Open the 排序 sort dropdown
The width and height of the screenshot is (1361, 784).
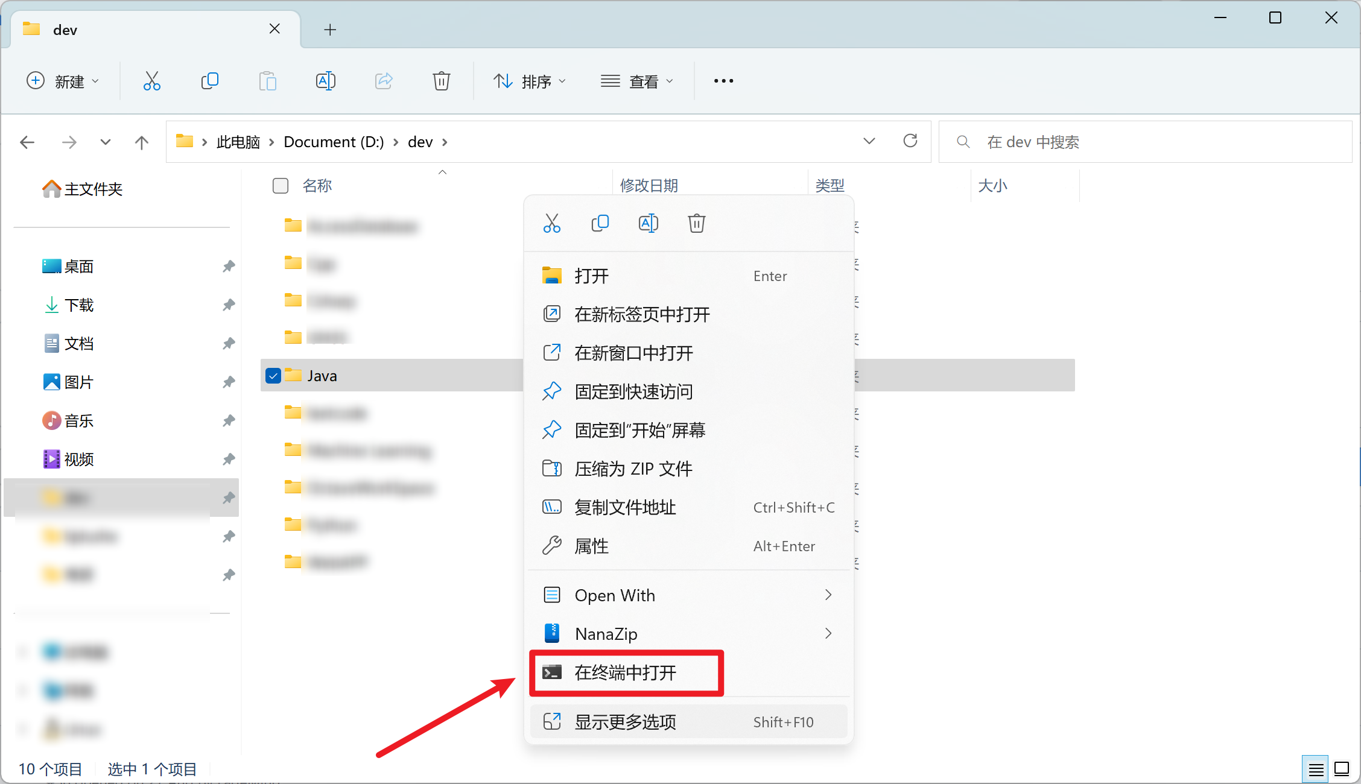tap(530, 81)
